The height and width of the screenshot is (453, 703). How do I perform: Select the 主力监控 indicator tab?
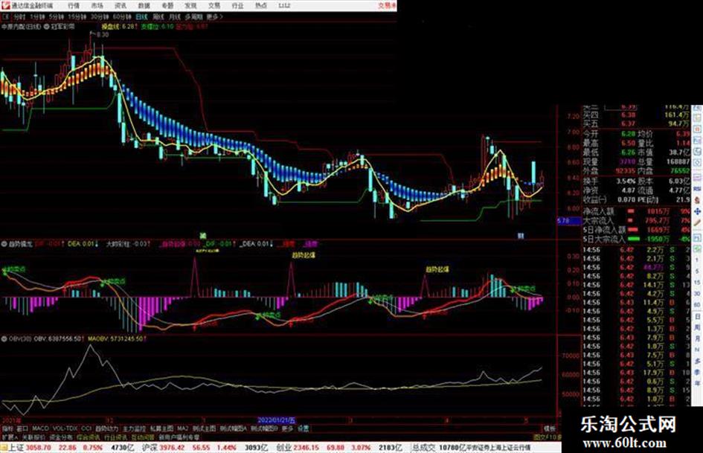click(134, 428)
